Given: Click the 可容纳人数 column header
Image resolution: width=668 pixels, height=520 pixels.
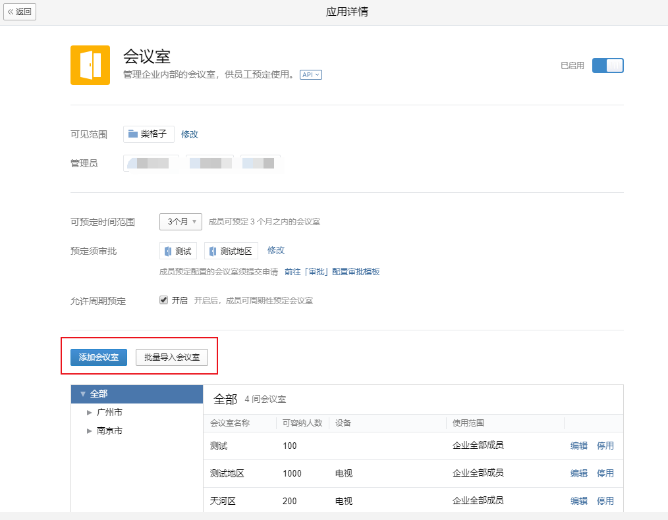Looking at the screenshot, I should pos(302,423).
